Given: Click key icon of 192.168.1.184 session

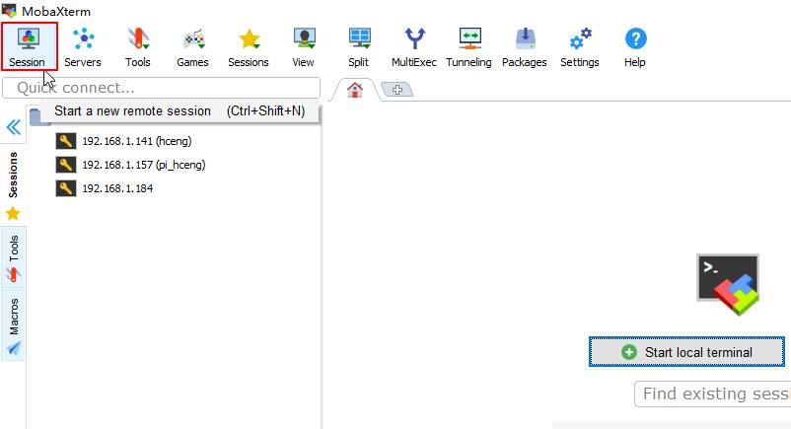Looking at the screenshot, I should click(x=65, y=188).
